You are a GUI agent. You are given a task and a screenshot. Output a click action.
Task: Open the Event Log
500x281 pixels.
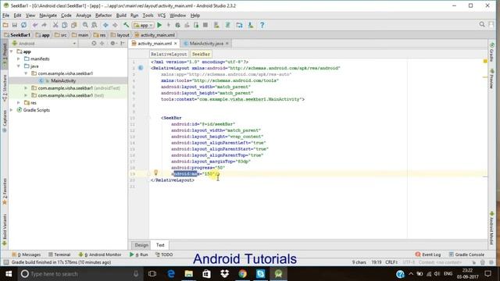point(428,254)
